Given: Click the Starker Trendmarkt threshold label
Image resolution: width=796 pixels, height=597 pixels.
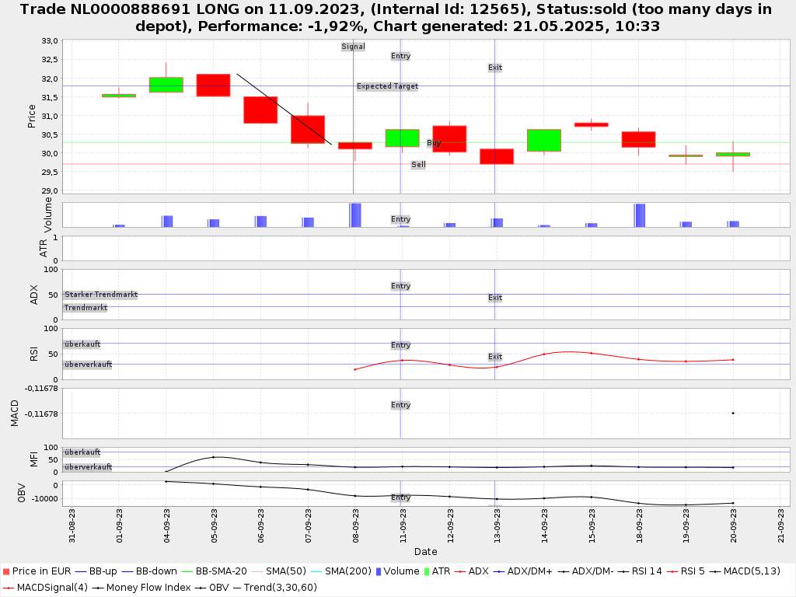Looking at the screenshot, I should (x=101, y=295).
